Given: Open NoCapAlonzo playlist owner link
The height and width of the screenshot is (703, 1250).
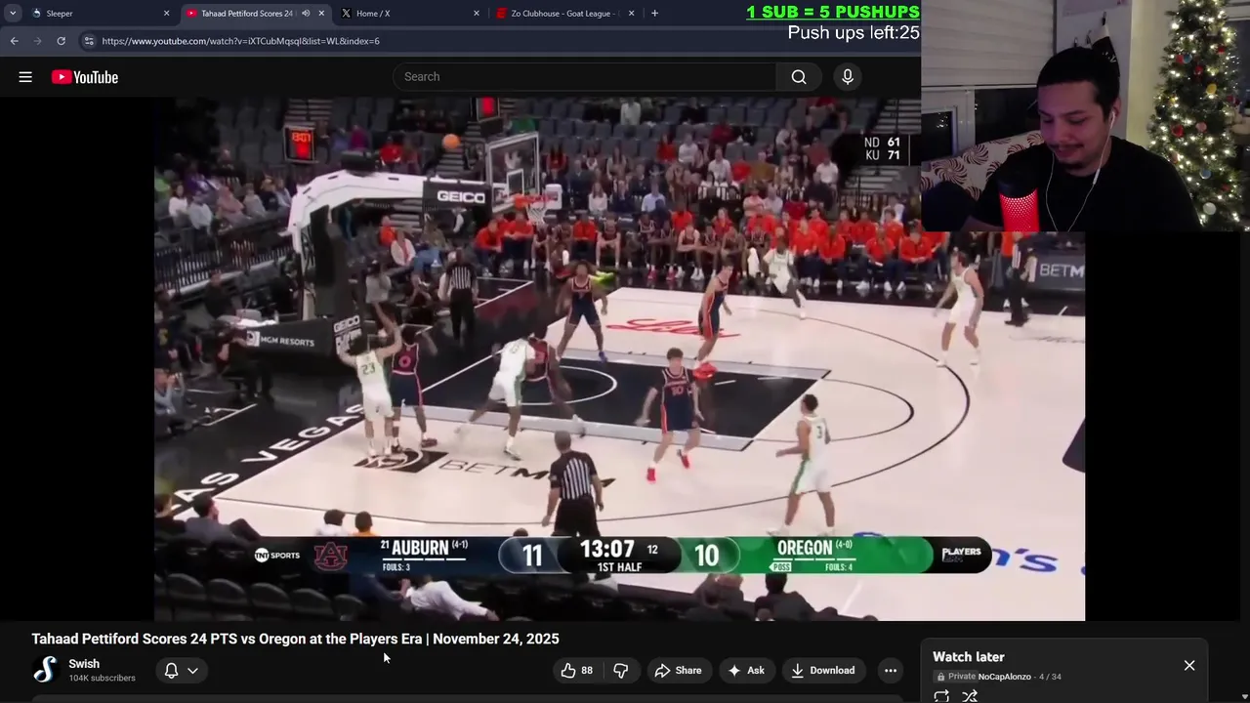Looking at the screenshot, I should [1004, 677].
